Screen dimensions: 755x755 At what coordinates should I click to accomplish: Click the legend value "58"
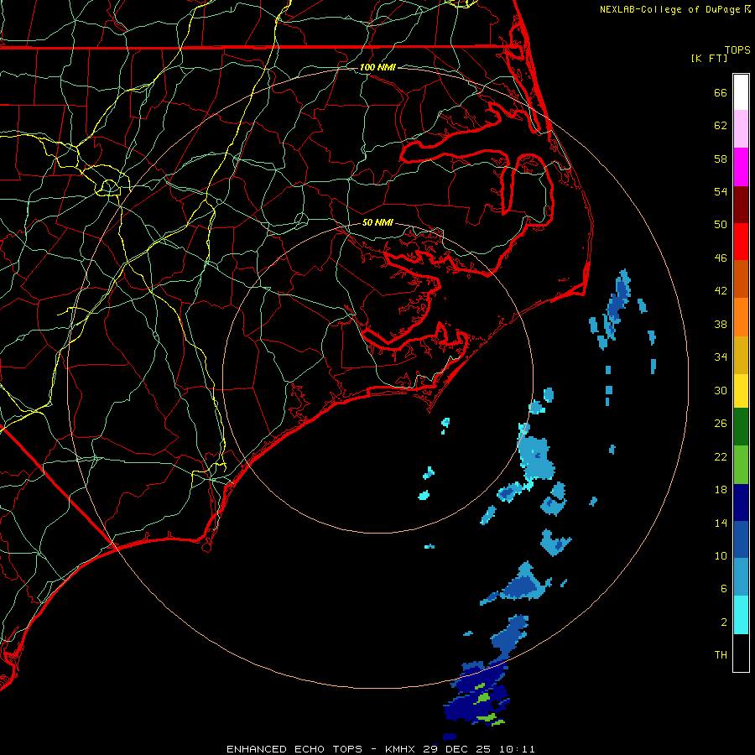721,159
